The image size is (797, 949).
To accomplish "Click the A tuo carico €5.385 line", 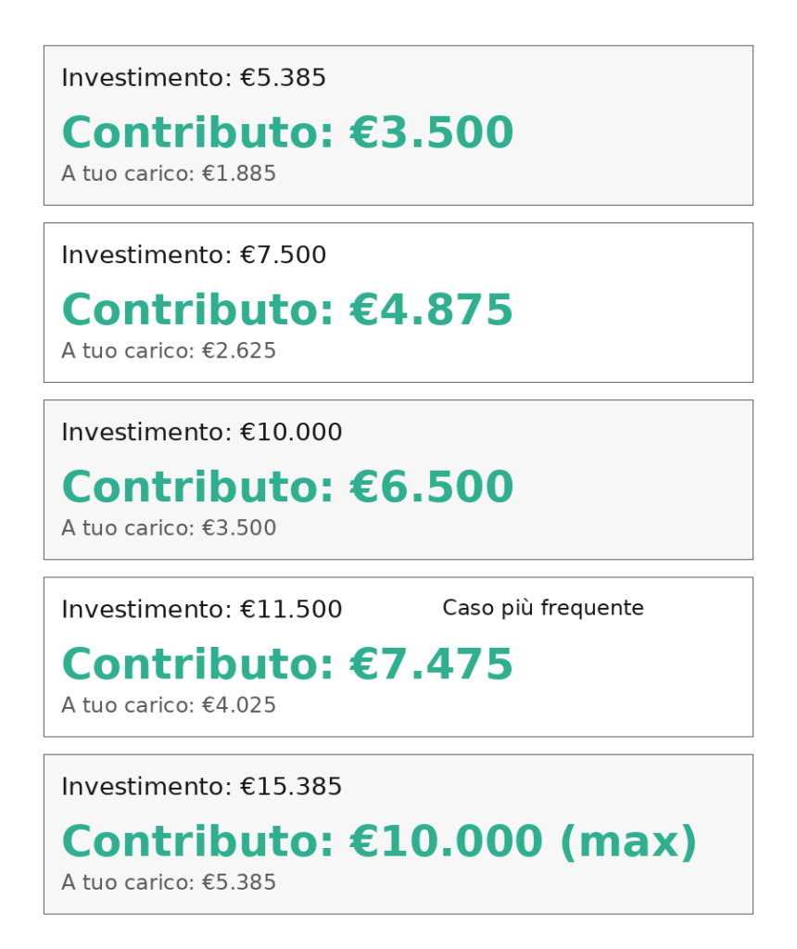I will pos(169,882).
